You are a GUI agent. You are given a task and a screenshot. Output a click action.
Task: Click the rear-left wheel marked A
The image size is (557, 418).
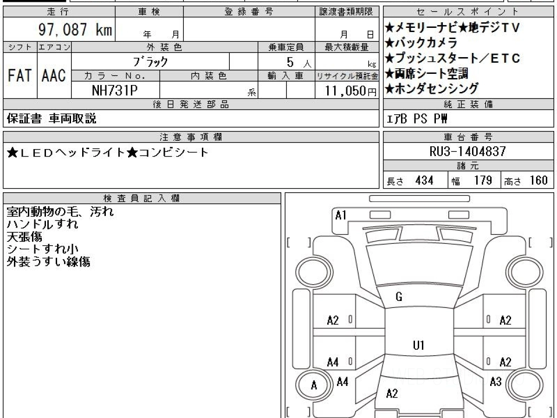[314, 385]
